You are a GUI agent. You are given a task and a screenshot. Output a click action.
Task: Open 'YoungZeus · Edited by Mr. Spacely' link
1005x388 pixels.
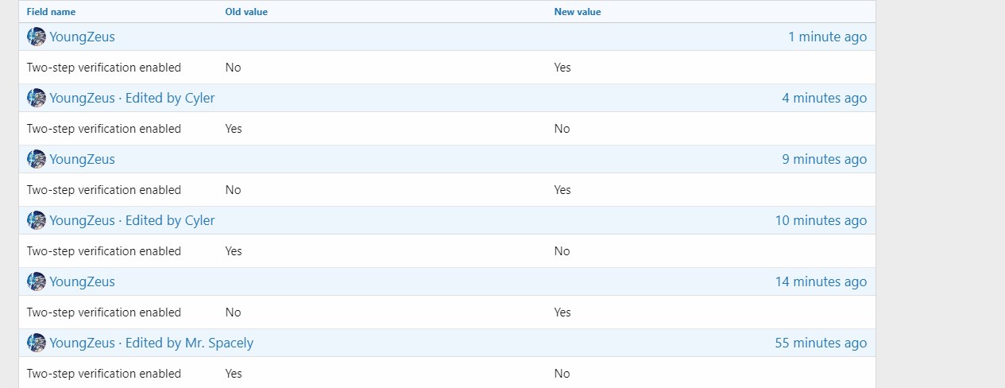pos(151,343)
